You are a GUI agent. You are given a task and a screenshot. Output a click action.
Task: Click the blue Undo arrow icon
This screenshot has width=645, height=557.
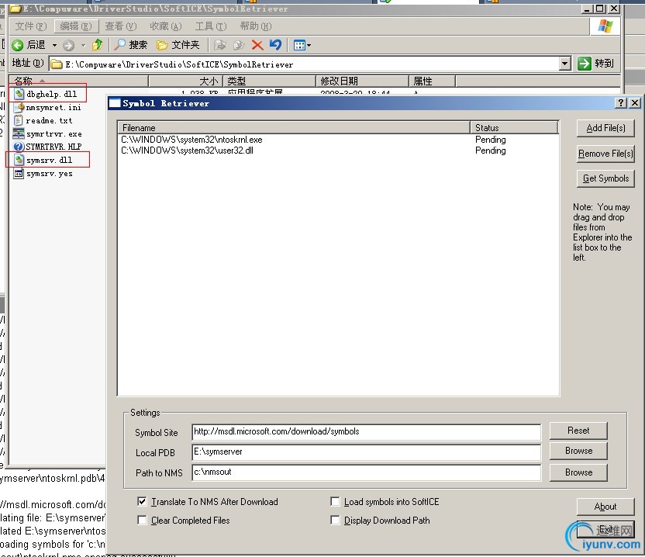[x=276, y=44]
